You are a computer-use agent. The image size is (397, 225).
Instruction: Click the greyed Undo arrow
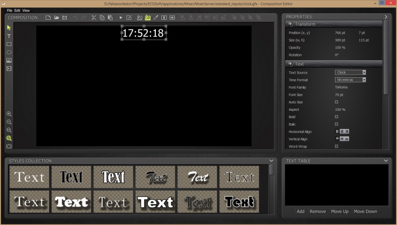(75, 18)
